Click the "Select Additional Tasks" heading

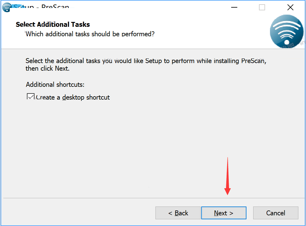[53, 24]
